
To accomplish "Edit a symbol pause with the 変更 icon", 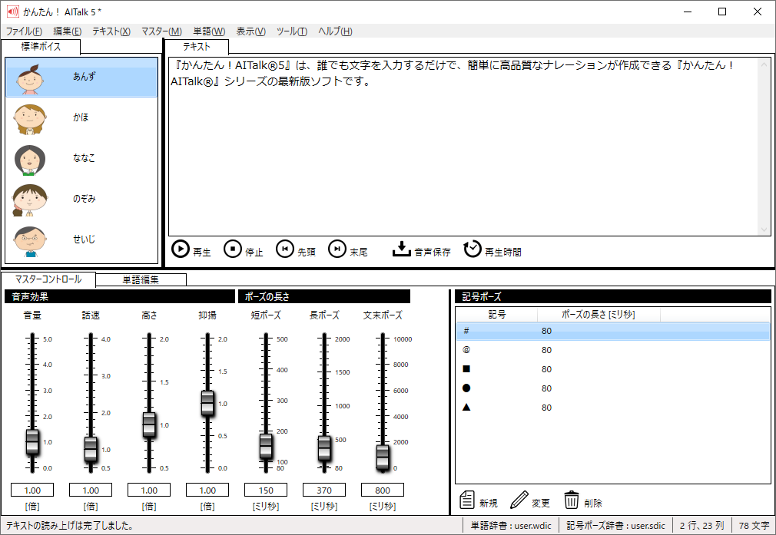I will click(519, 500).
